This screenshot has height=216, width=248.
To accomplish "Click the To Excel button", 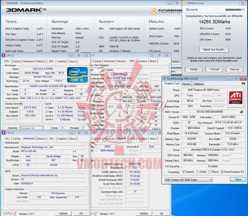I will [x=215, y=69].
